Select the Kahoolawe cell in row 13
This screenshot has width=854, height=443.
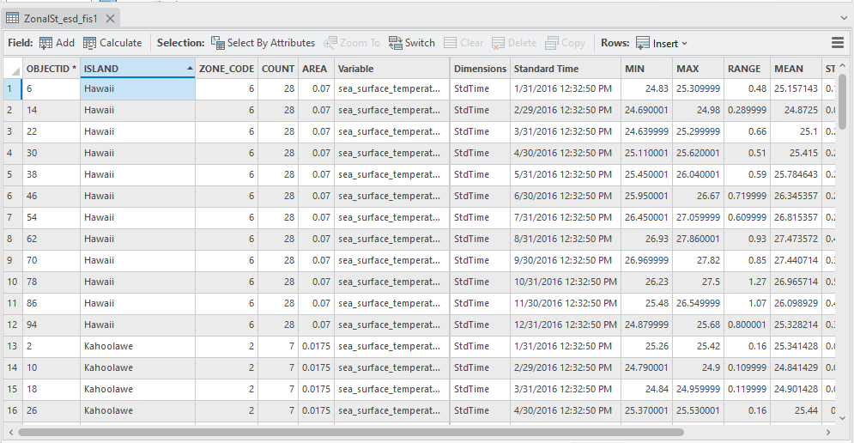(x=137, y=346)
